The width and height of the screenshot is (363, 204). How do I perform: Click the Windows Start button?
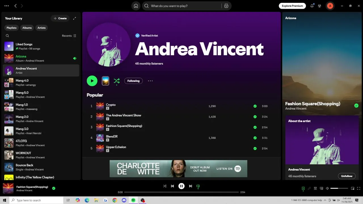pos(4,200)
